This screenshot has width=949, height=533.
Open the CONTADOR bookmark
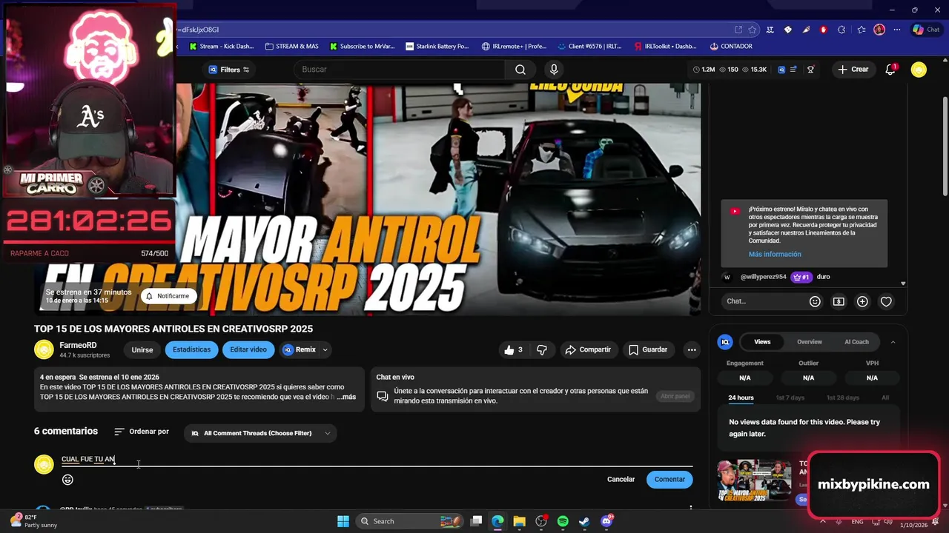[730, 47]
